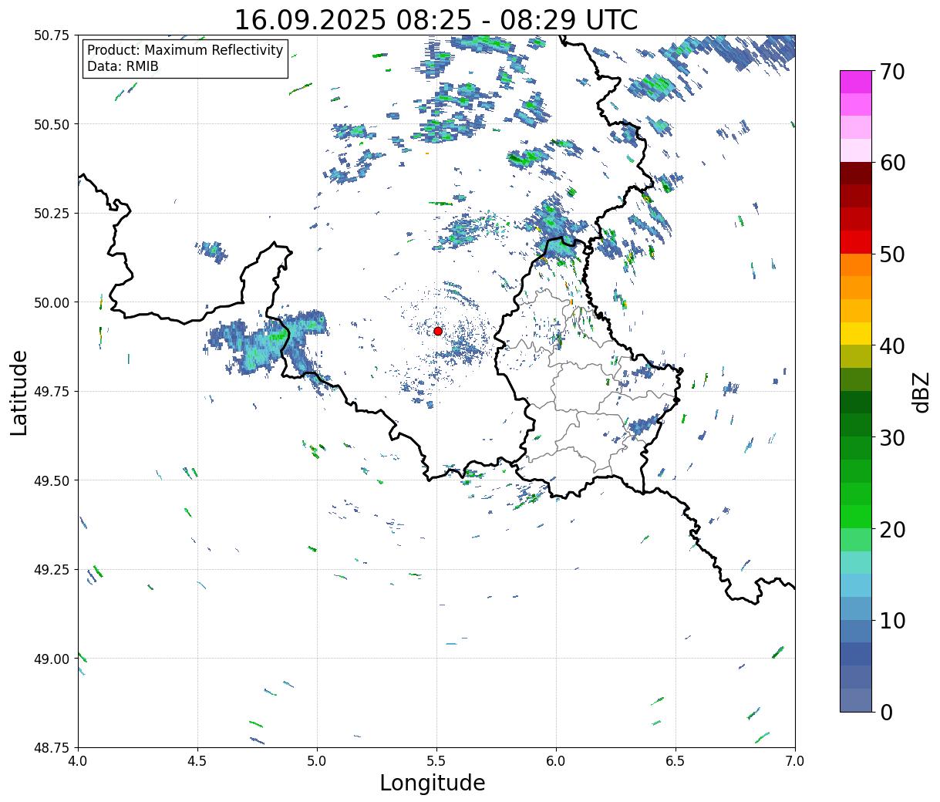The image size is (940, 802).
Task: Click the colorbar tick label 0
Action: pyautogui.click(x=886, y=712)
